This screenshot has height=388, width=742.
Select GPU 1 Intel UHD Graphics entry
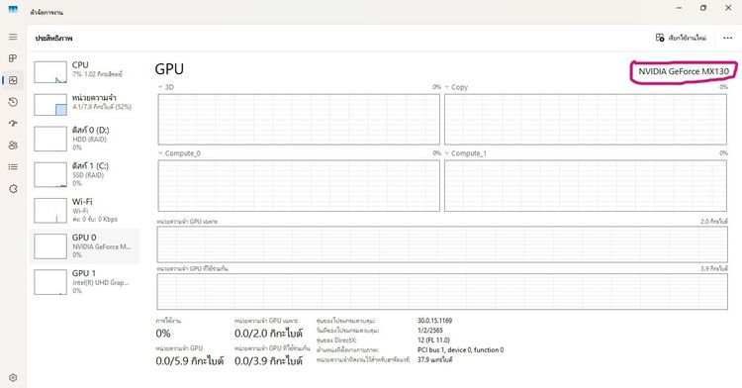84,282
